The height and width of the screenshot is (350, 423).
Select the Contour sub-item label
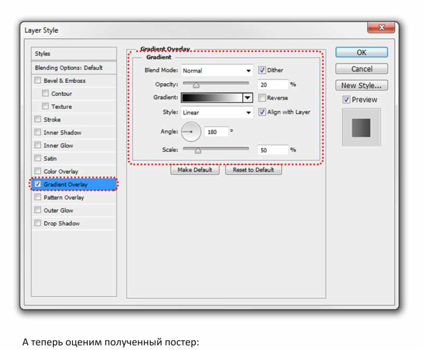[x=62, y=94]
